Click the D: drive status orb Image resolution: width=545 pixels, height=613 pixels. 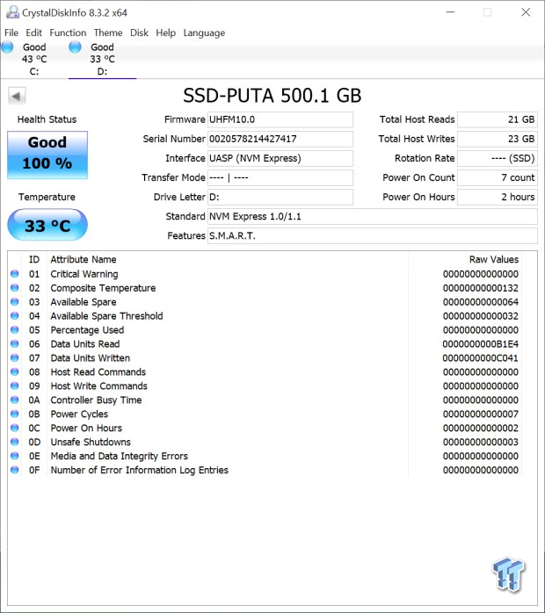(x=75, y=47)
